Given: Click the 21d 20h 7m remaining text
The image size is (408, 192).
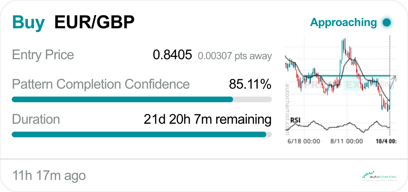Looking at the screenshot, I should coord(207,120).
